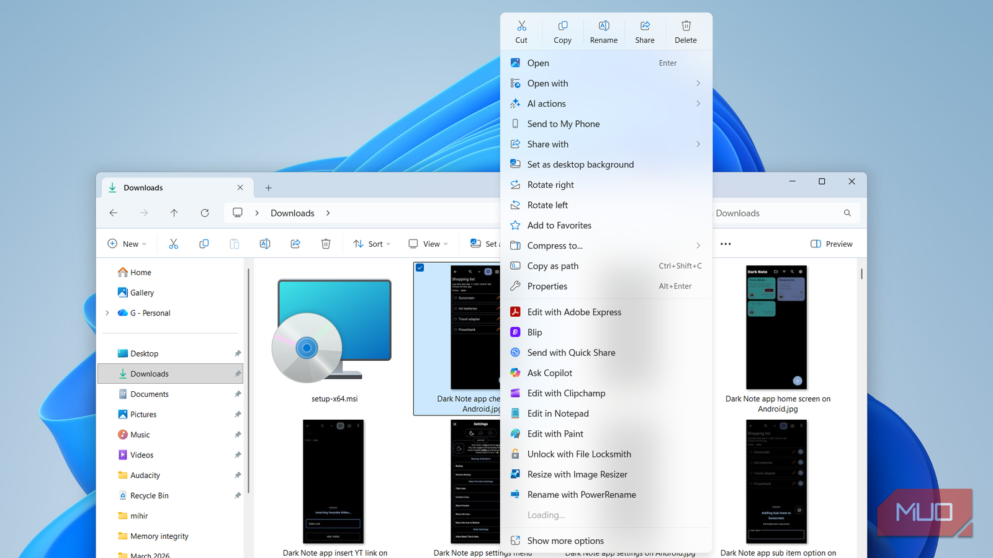Open the View dropdown
This screenshot has width=993, height=558.
(x=428, y=244)
